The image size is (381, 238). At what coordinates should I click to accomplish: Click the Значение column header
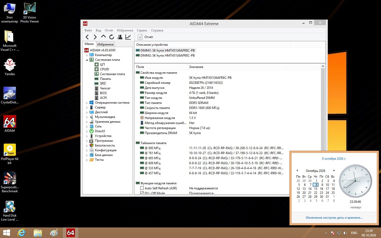(237, 67)
